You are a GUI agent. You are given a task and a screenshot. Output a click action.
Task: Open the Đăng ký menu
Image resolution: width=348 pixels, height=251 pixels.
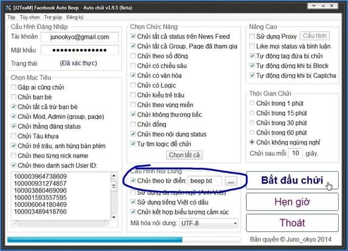tap(75, 17)
